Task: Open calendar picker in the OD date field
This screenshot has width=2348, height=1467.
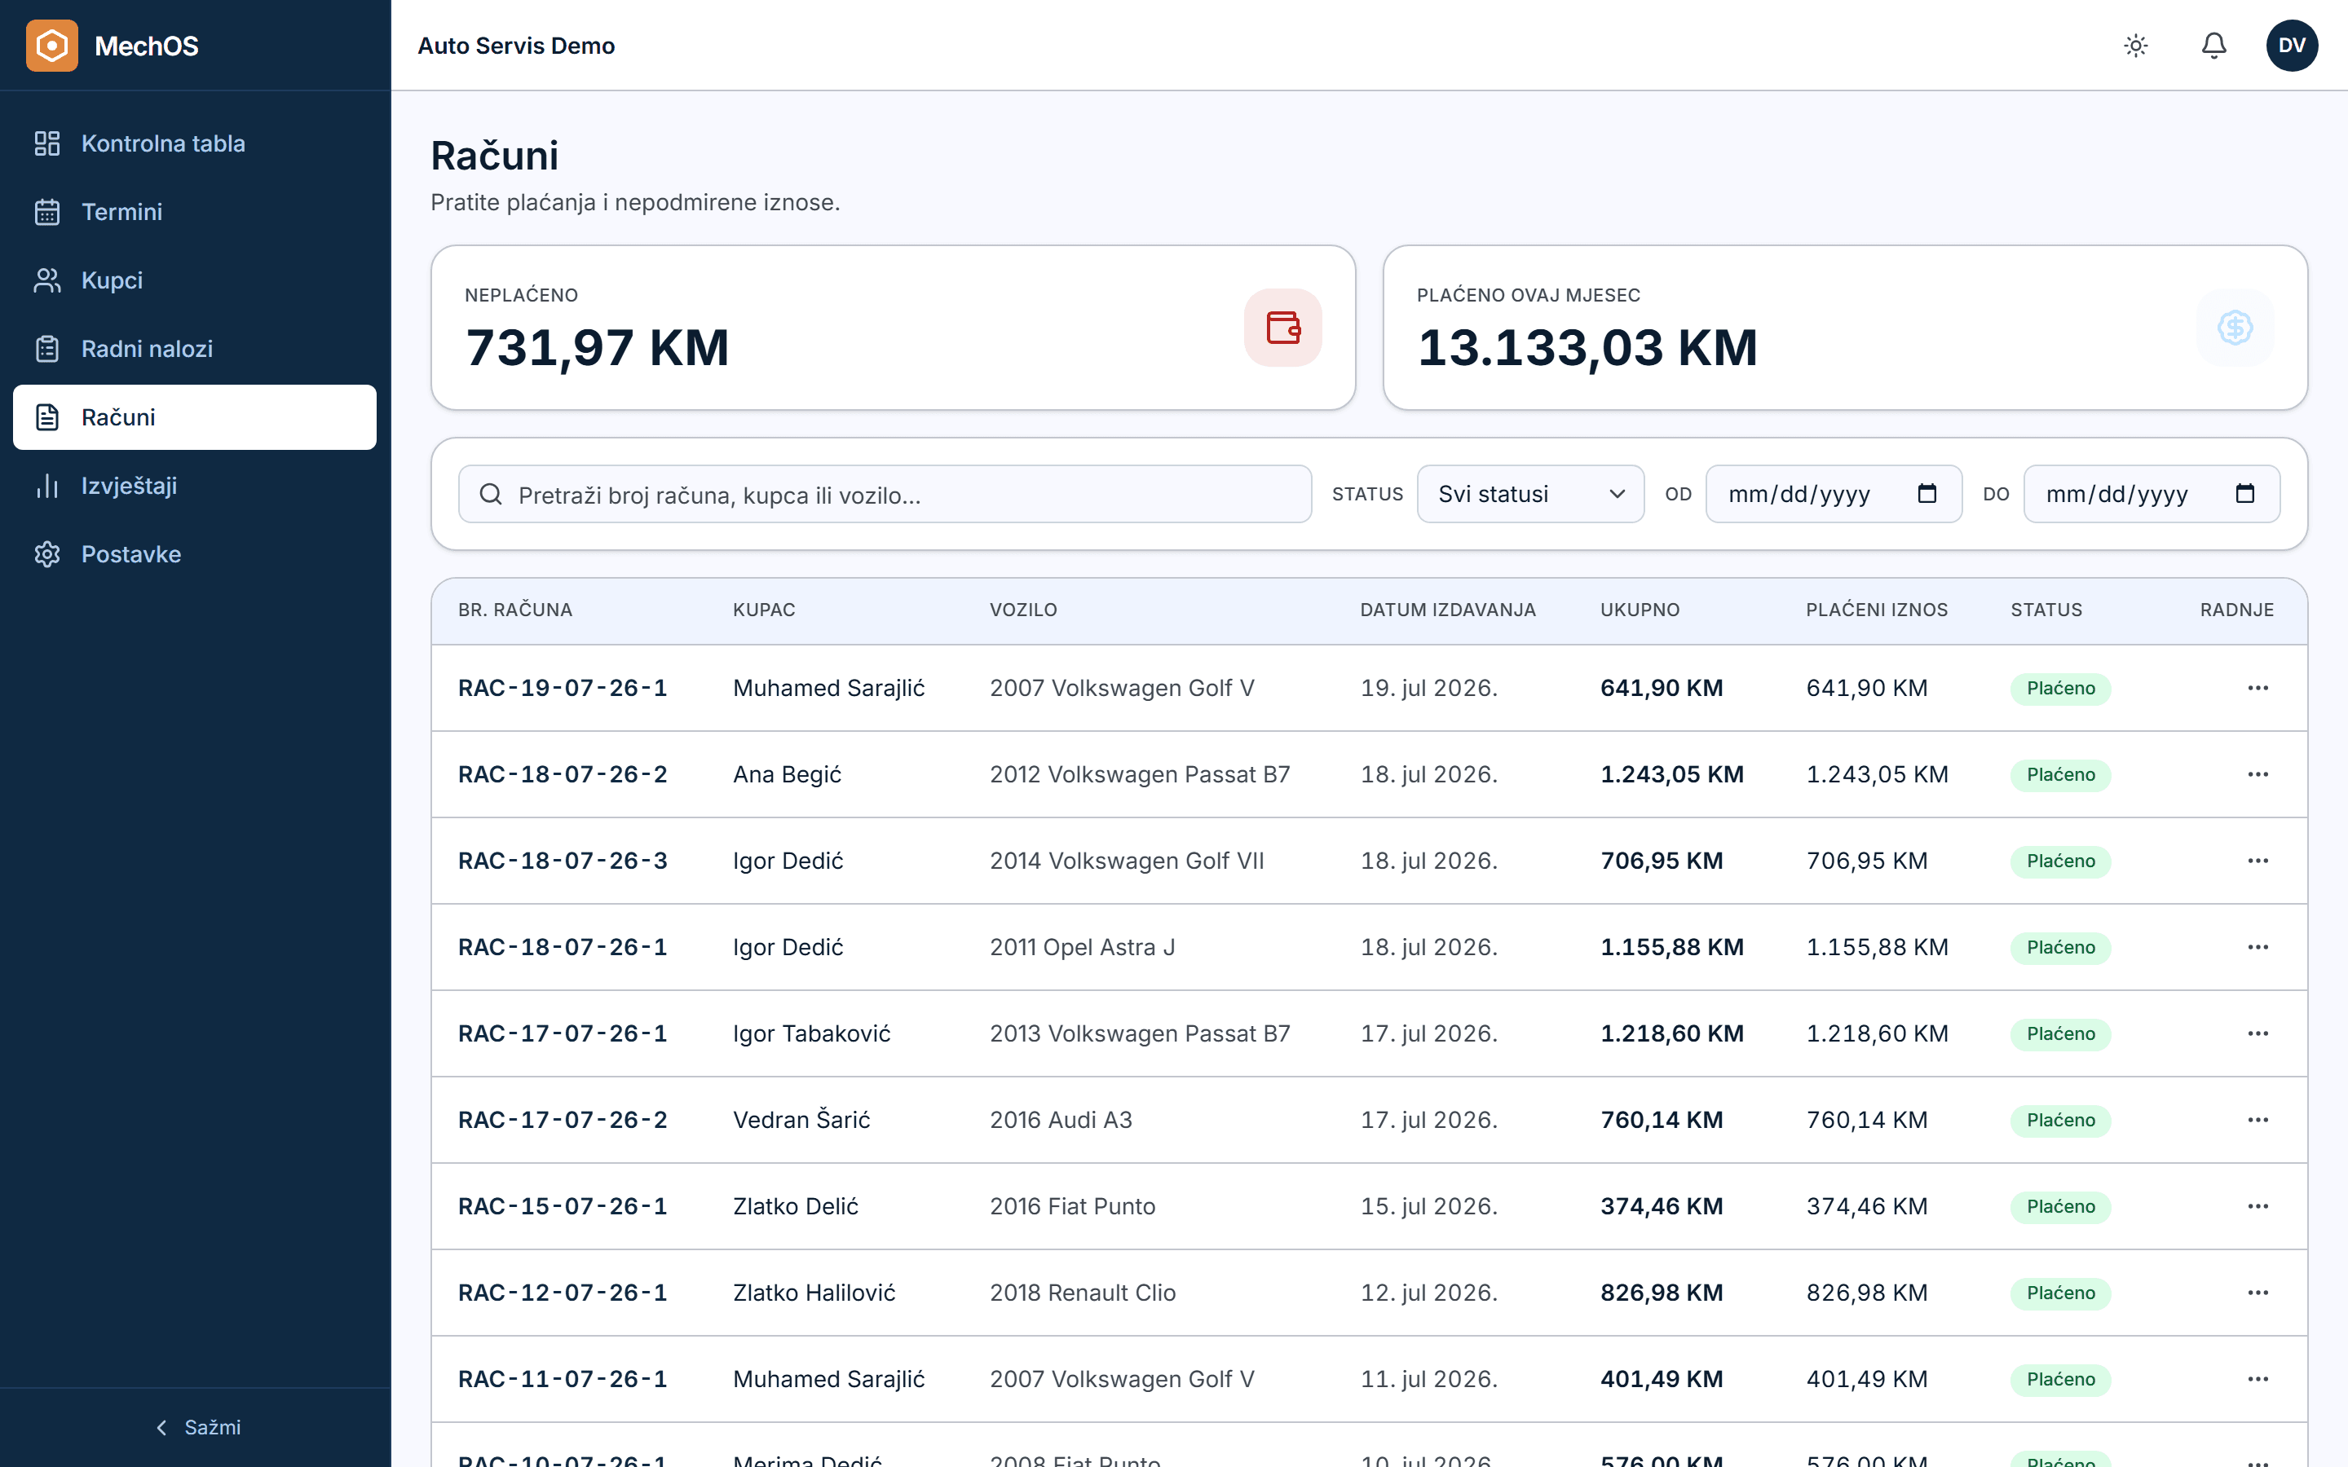Action: tap(1927, 494)
